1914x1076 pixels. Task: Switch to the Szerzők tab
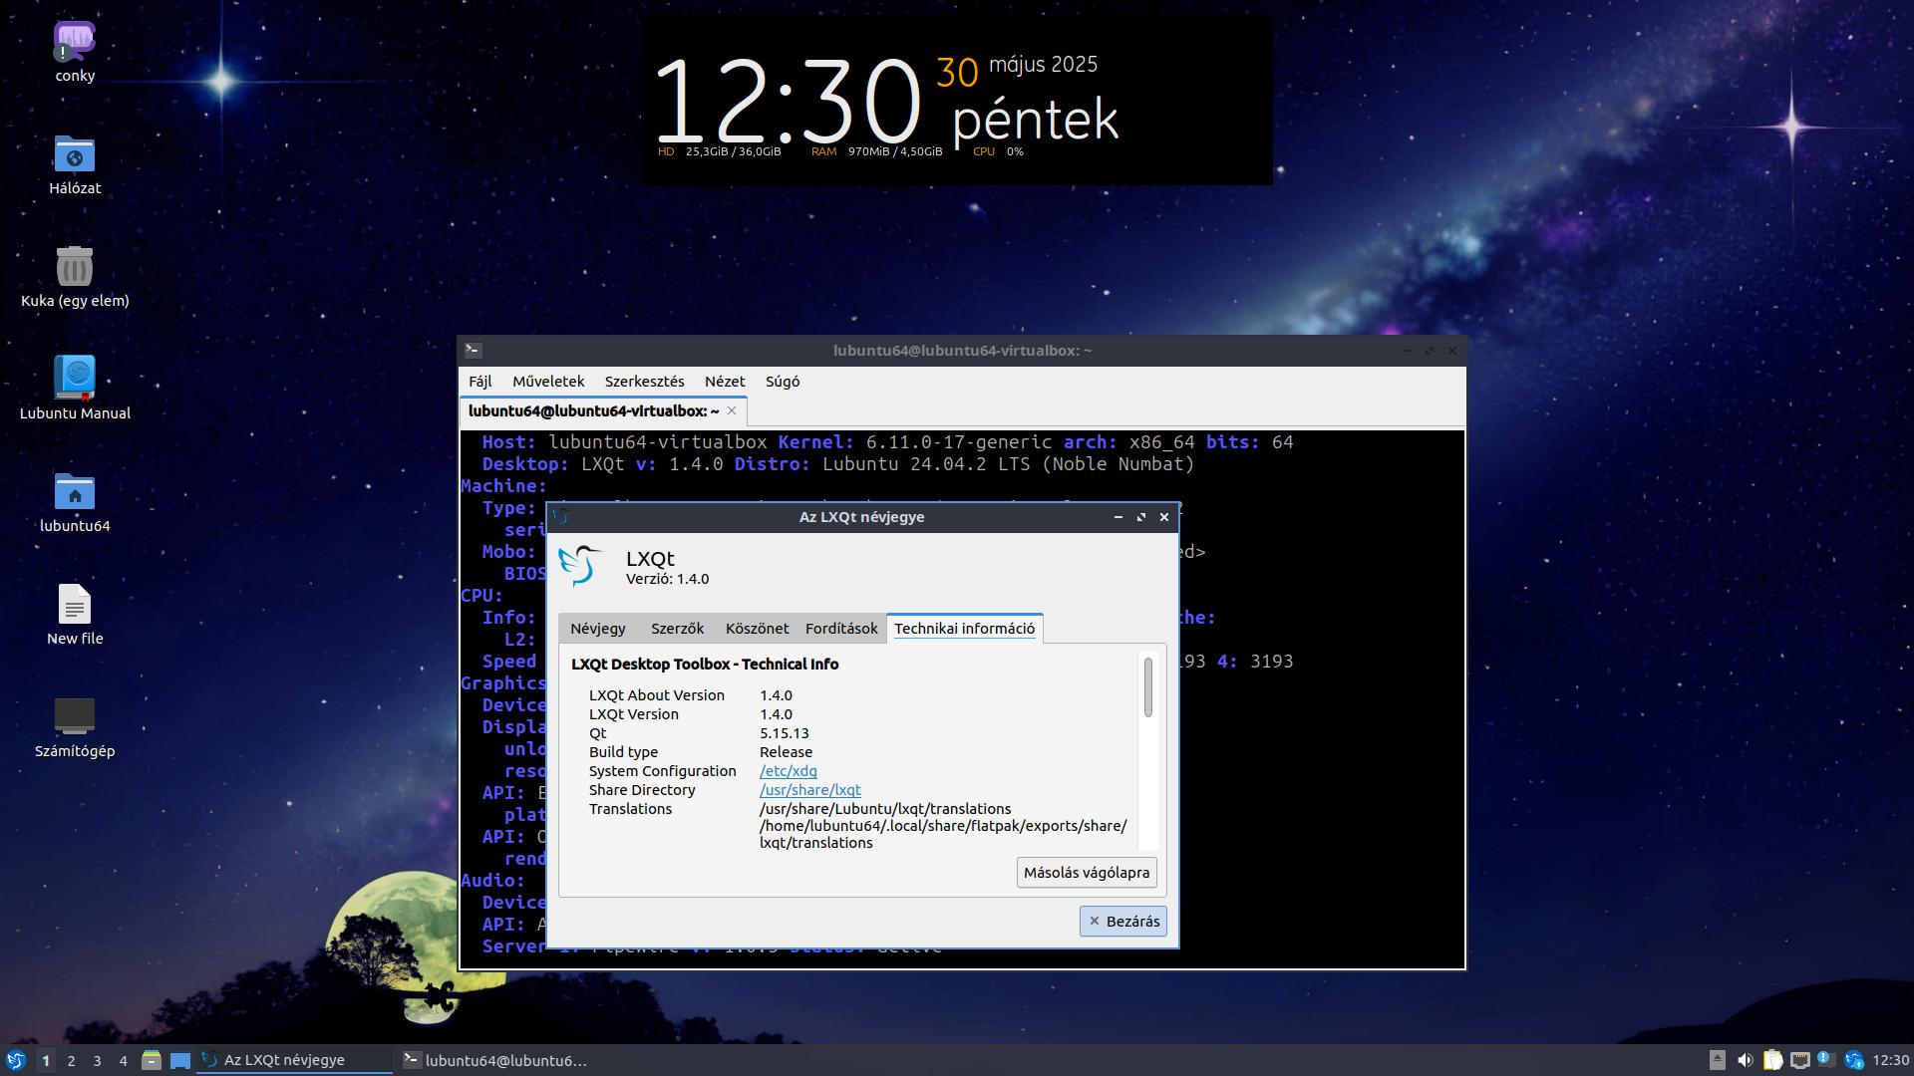coord(677,629)
